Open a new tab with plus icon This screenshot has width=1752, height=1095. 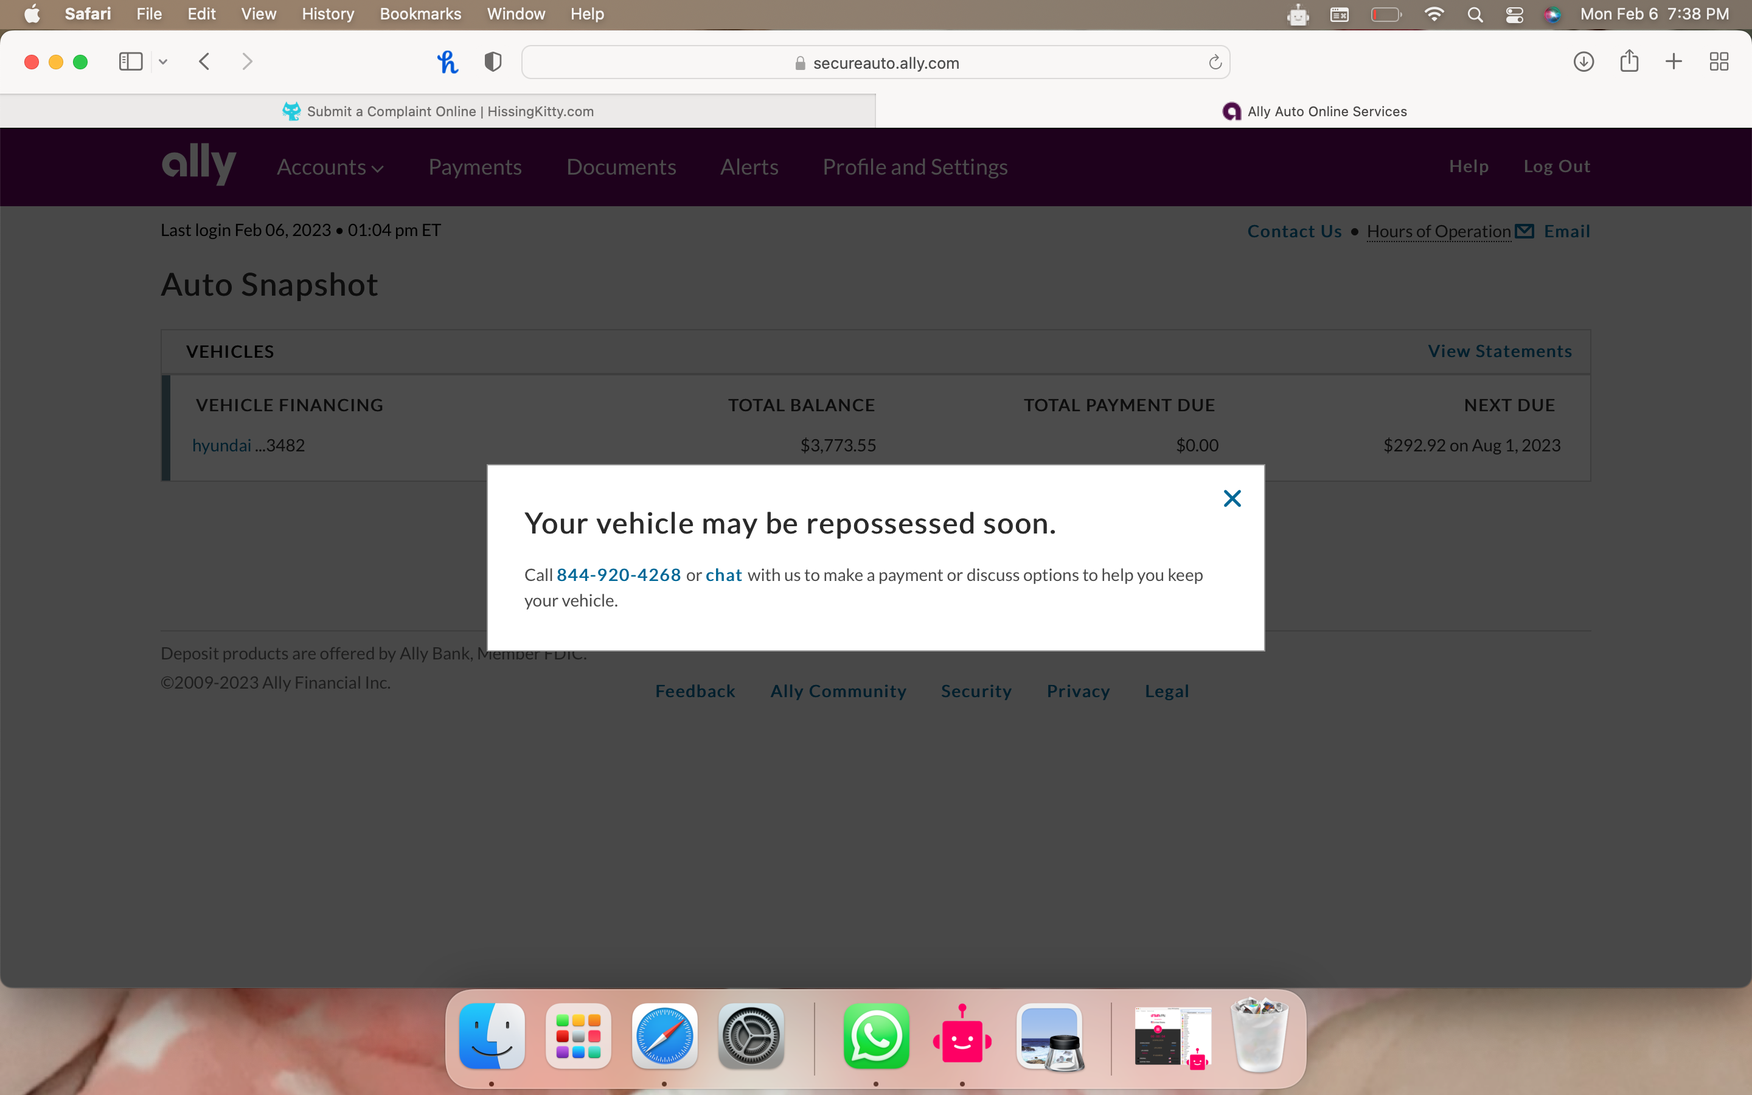1674,61
